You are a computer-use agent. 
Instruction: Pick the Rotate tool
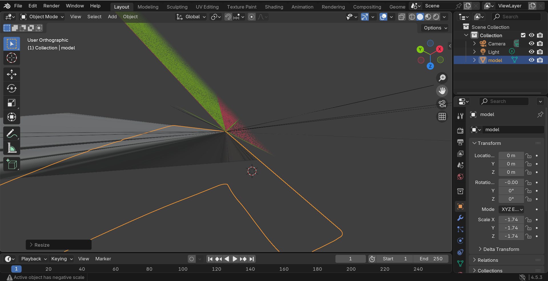click(12, 89)
